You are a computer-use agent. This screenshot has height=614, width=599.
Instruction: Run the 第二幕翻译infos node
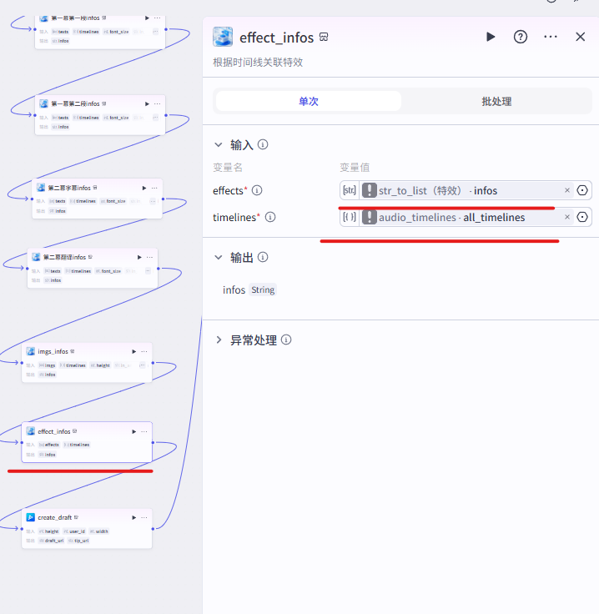click(139, 257)
